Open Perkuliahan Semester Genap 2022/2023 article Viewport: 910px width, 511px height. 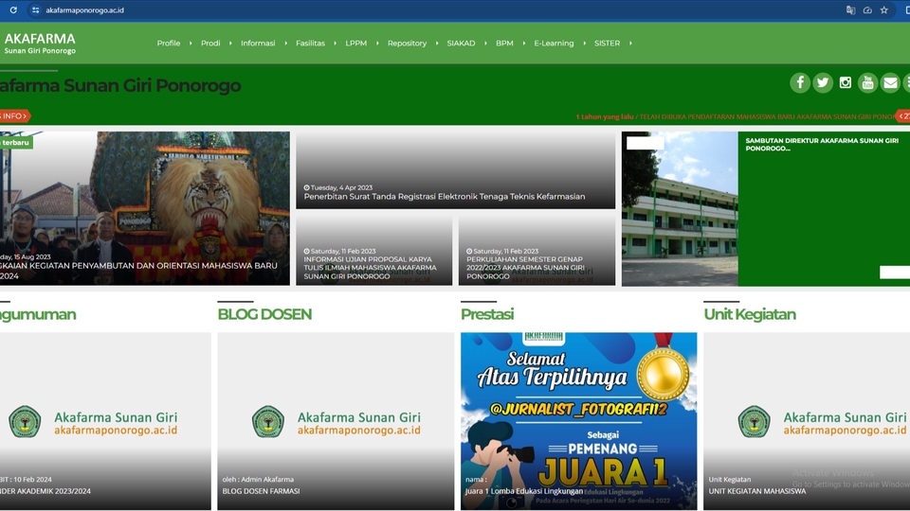537,251
